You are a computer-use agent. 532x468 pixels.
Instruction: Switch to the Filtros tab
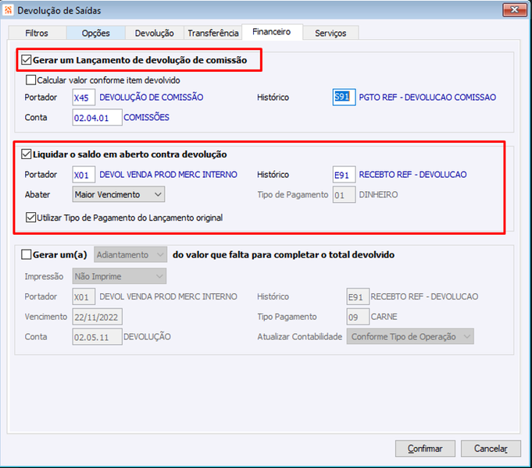pos(37,34)
